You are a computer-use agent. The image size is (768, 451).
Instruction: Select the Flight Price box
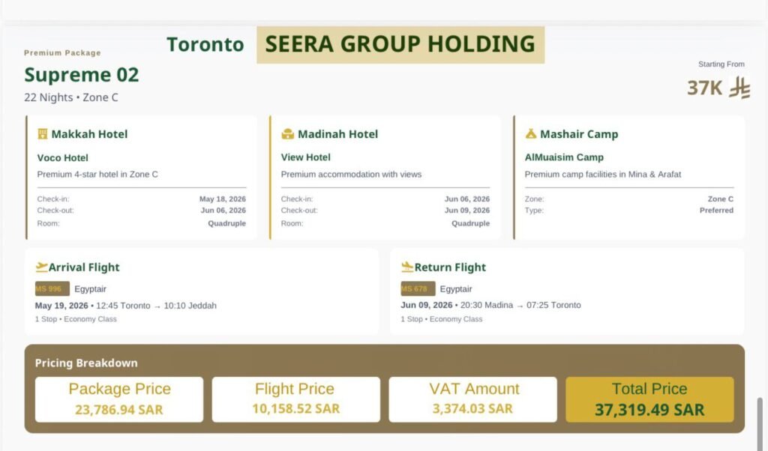(295, 399)
